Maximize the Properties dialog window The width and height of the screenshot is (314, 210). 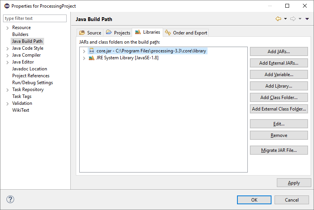287,6
